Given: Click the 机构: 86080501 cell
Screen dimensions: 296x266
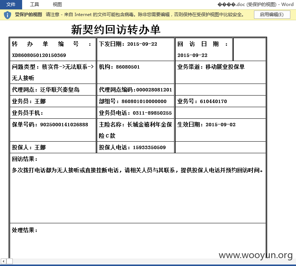Looking at the screenshot, I should point(135,72).
